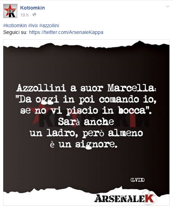Image resolution: width=173 pixels, height=207 pixels.
Task: Click the 'se no vi piscio in bocca' line
Action: [x=86, y=111]
